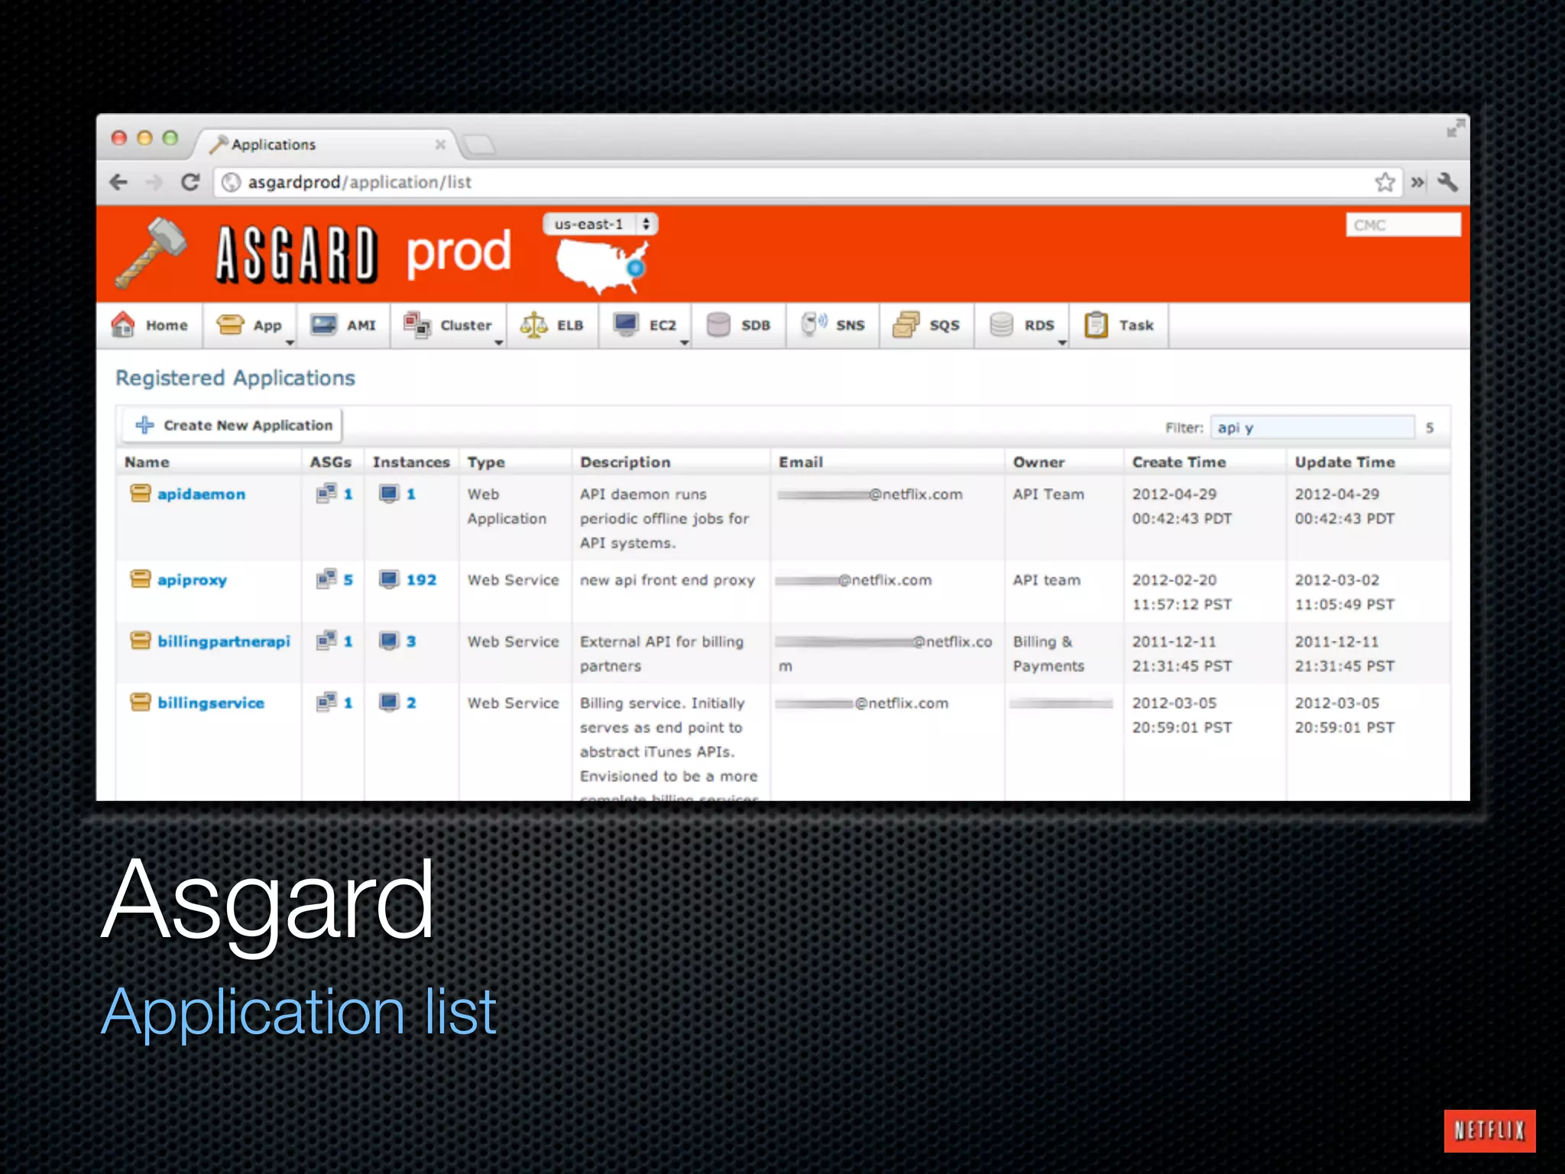The width and height of the screenshot is (1565, 1174).
Task: Click the apidaemon instance monitor icon
Action: click(390, 494)
